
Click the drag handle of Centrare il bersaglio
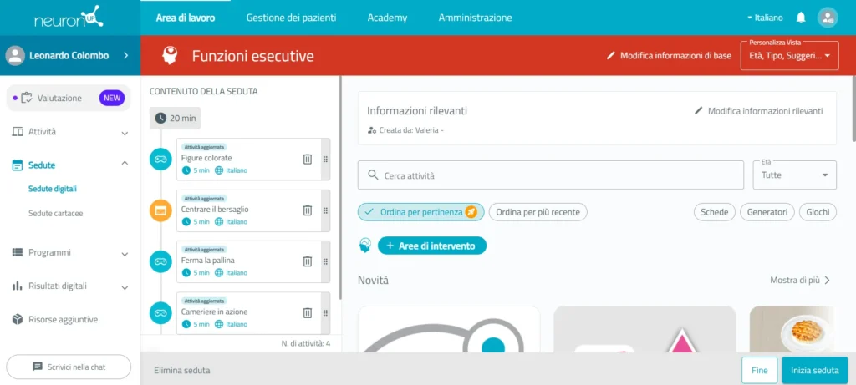tap(325, 210)
